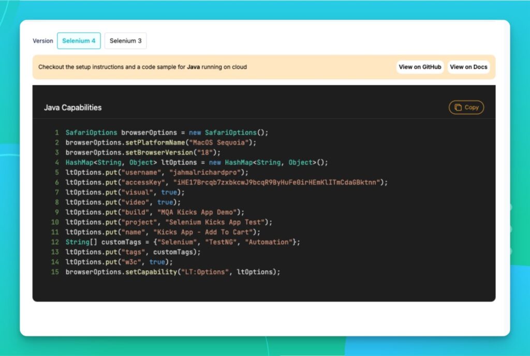Click the project "Selenium Kicks App Test" line

click(169, 222)
